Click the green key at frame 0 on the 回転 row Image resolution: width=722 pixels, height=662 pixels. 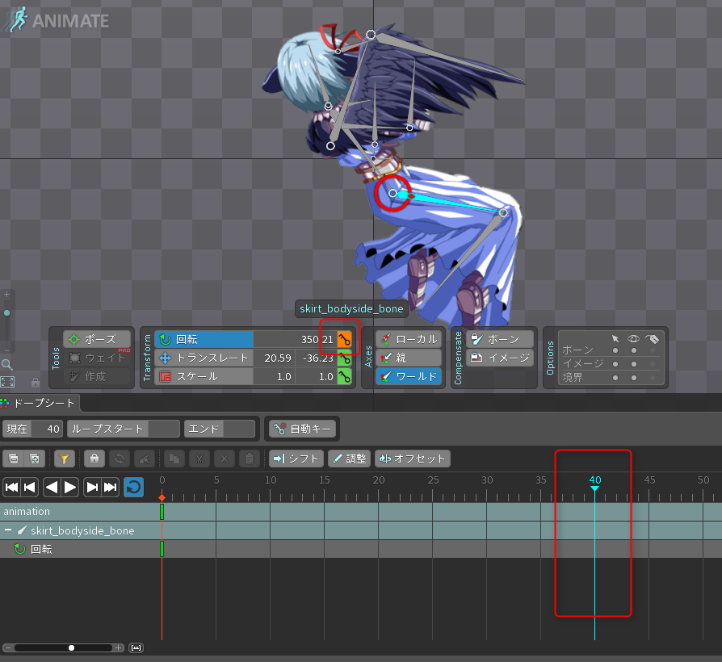pyautogui.click(x=162, y=549)
